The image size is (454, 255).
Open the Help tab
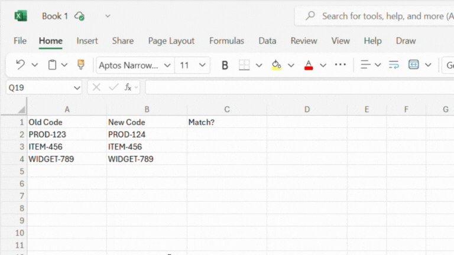point(372,41)
